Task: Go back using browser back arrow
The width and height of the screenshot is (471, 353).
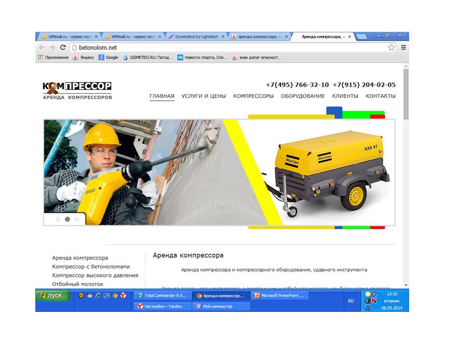Action: click(42, 48)
